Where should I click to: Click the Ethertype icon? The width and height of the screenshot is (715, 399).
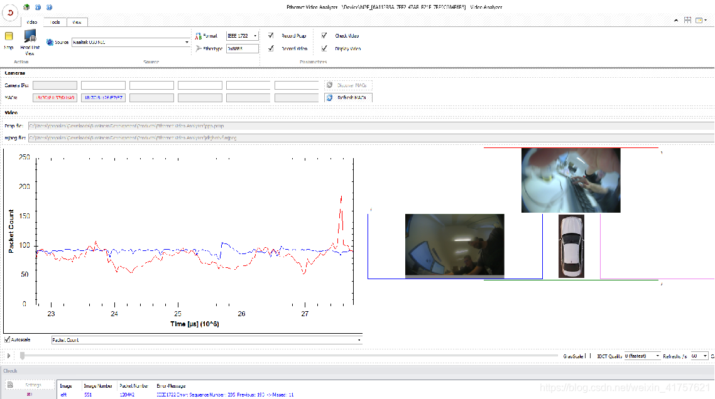(x=199, y=48)
